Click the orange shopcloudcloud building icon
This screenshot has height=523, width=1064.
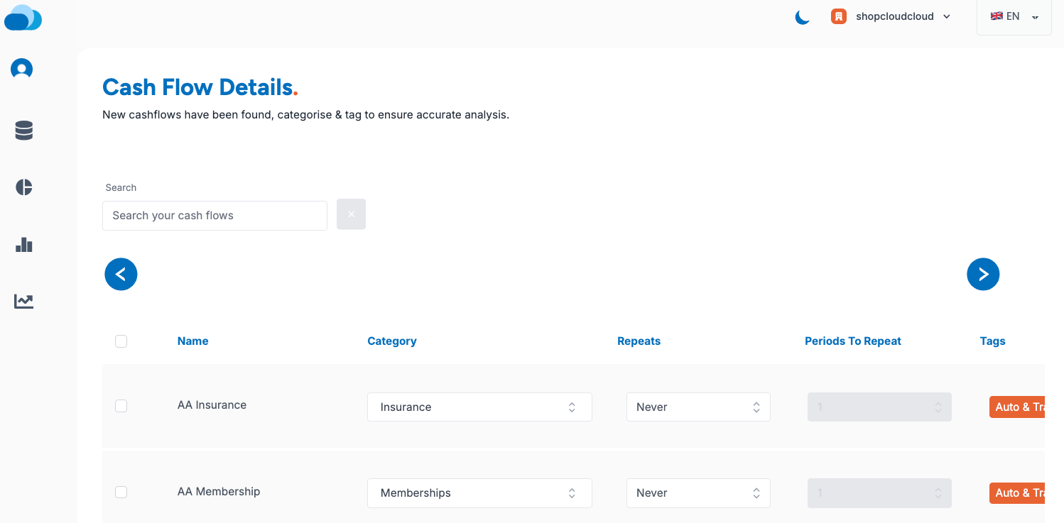click(x=839, y=16)
